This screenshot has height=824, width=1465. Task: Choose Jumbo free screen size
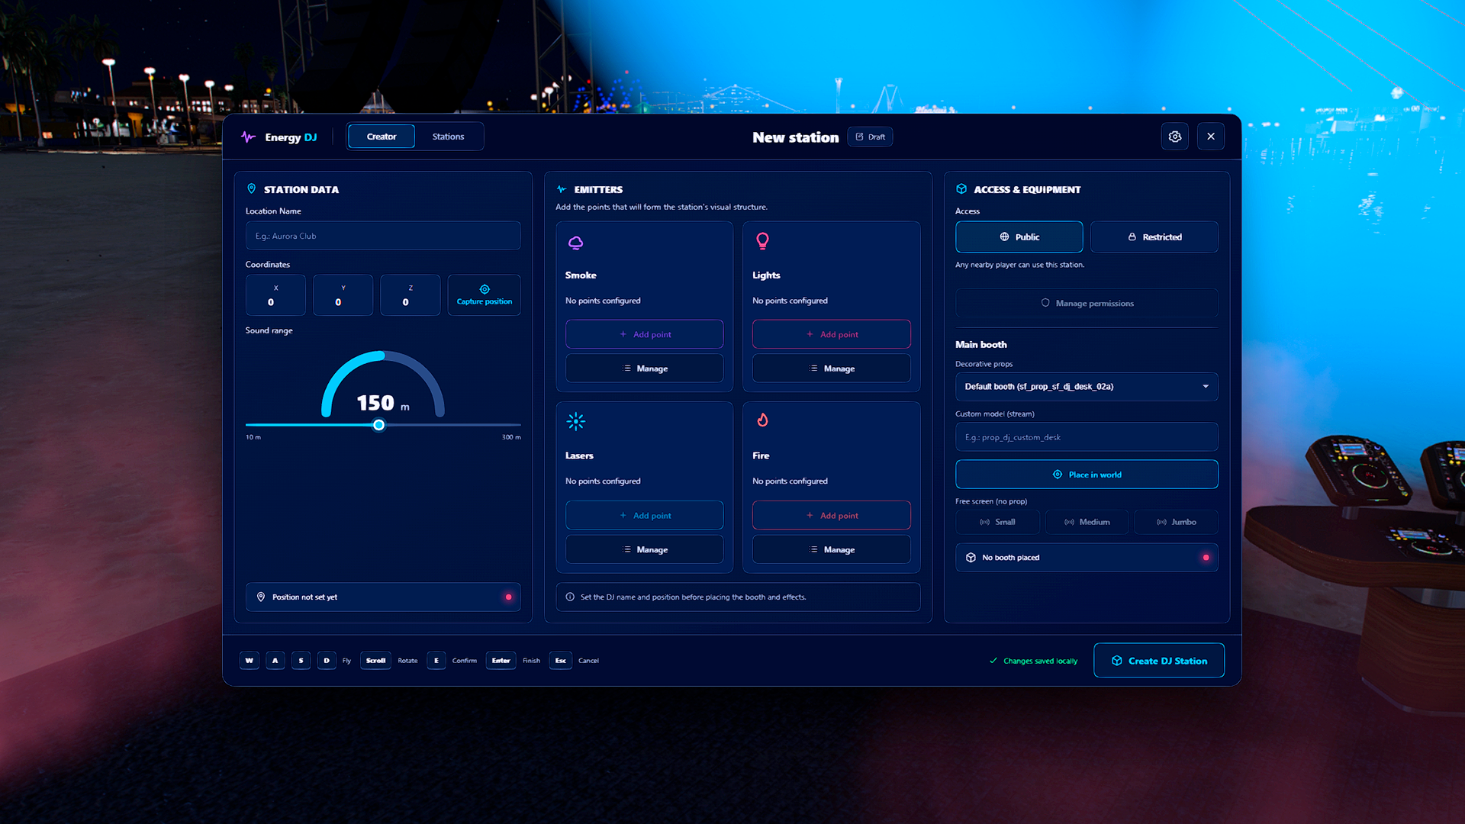pyautogui.click(x=1176, y=522)
